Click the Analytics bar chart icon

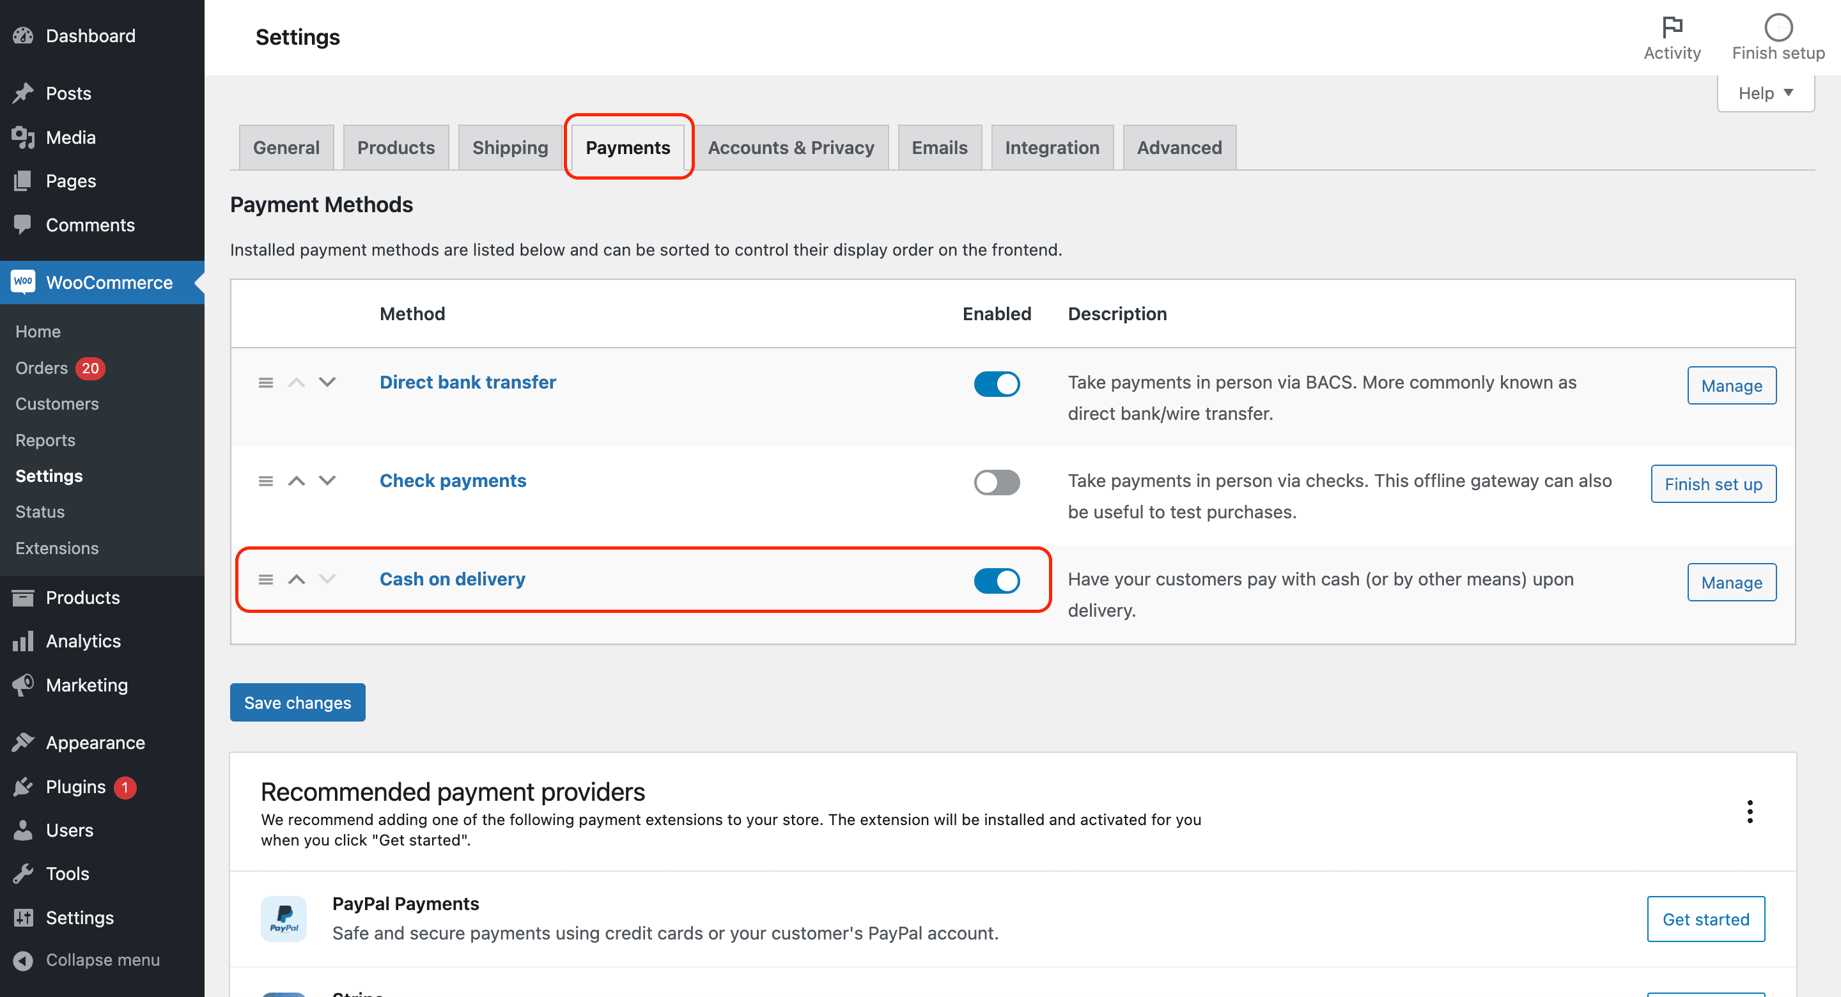point(23,641)
